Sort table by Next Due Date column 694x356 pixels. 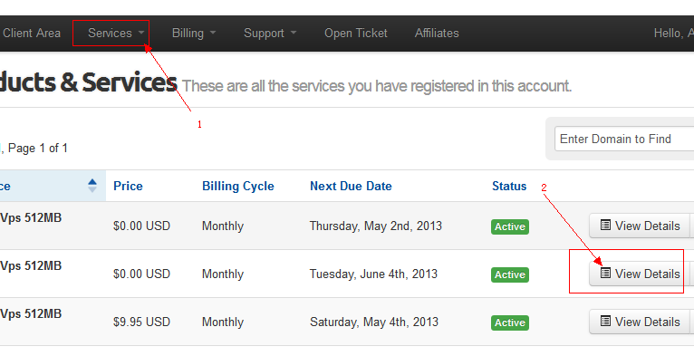click(351, 186)
